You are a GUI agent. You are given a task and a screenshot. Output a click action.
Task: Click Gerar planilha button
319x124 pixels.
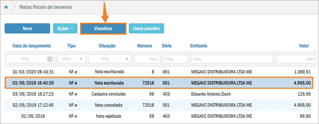coord(146,28)
